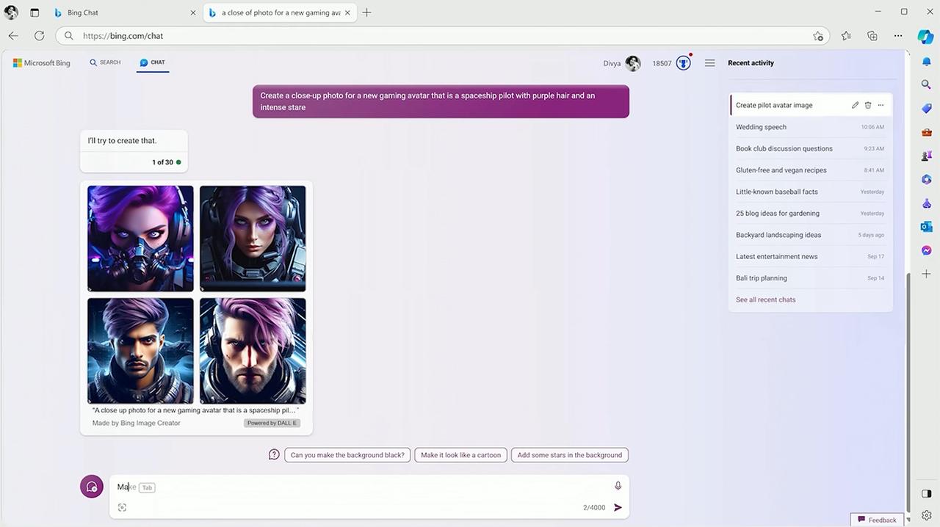Click the bing.com/chat address bar
Viewport: 940px width, 527px height.
click(442, 35)
